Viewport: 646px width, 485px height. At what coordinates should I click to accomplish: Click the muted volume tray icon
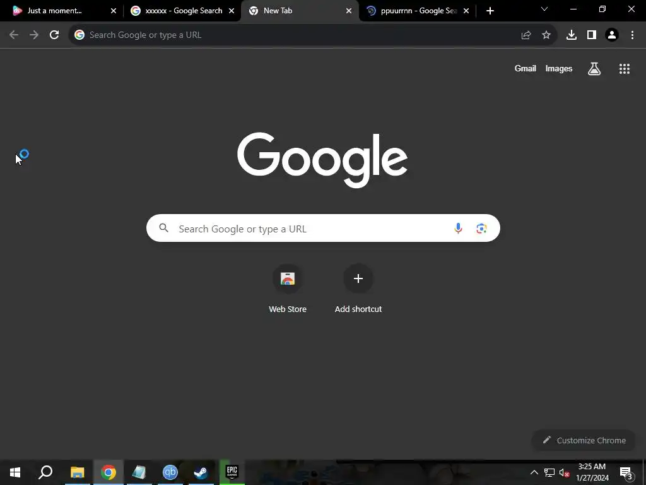pos(564,472)
